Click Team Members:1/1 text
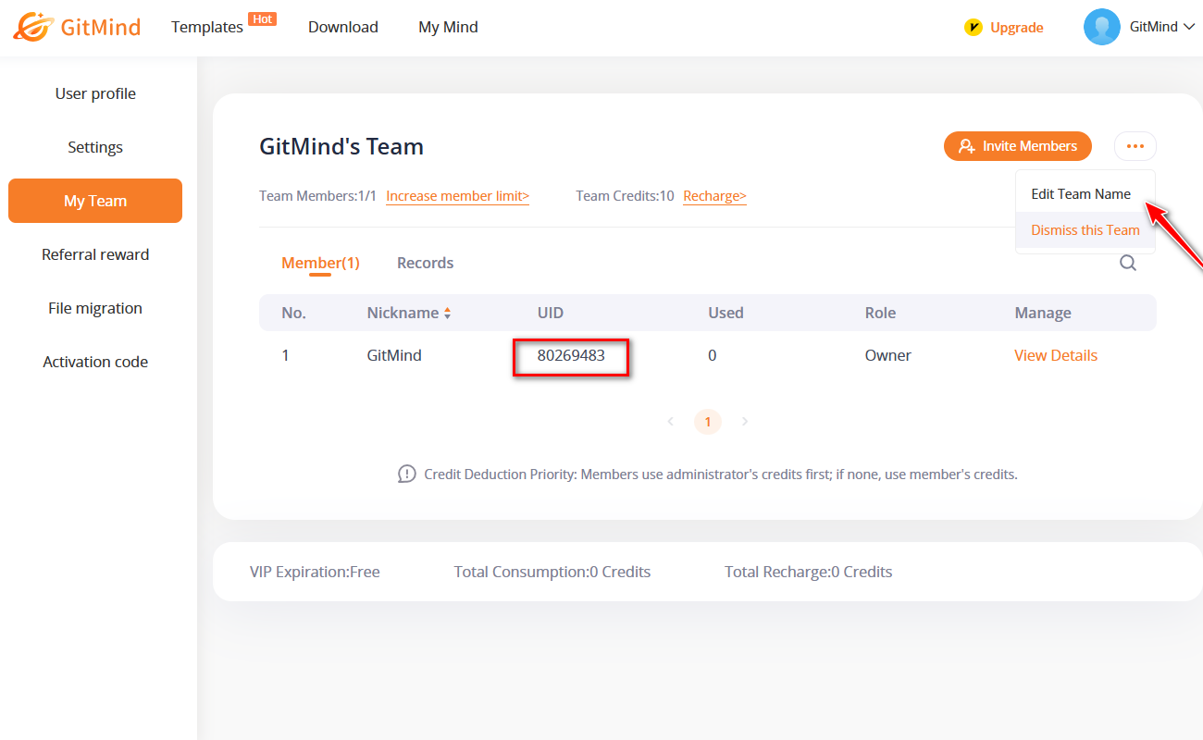This screenshot has height=740, width=1203. [317, 196]
